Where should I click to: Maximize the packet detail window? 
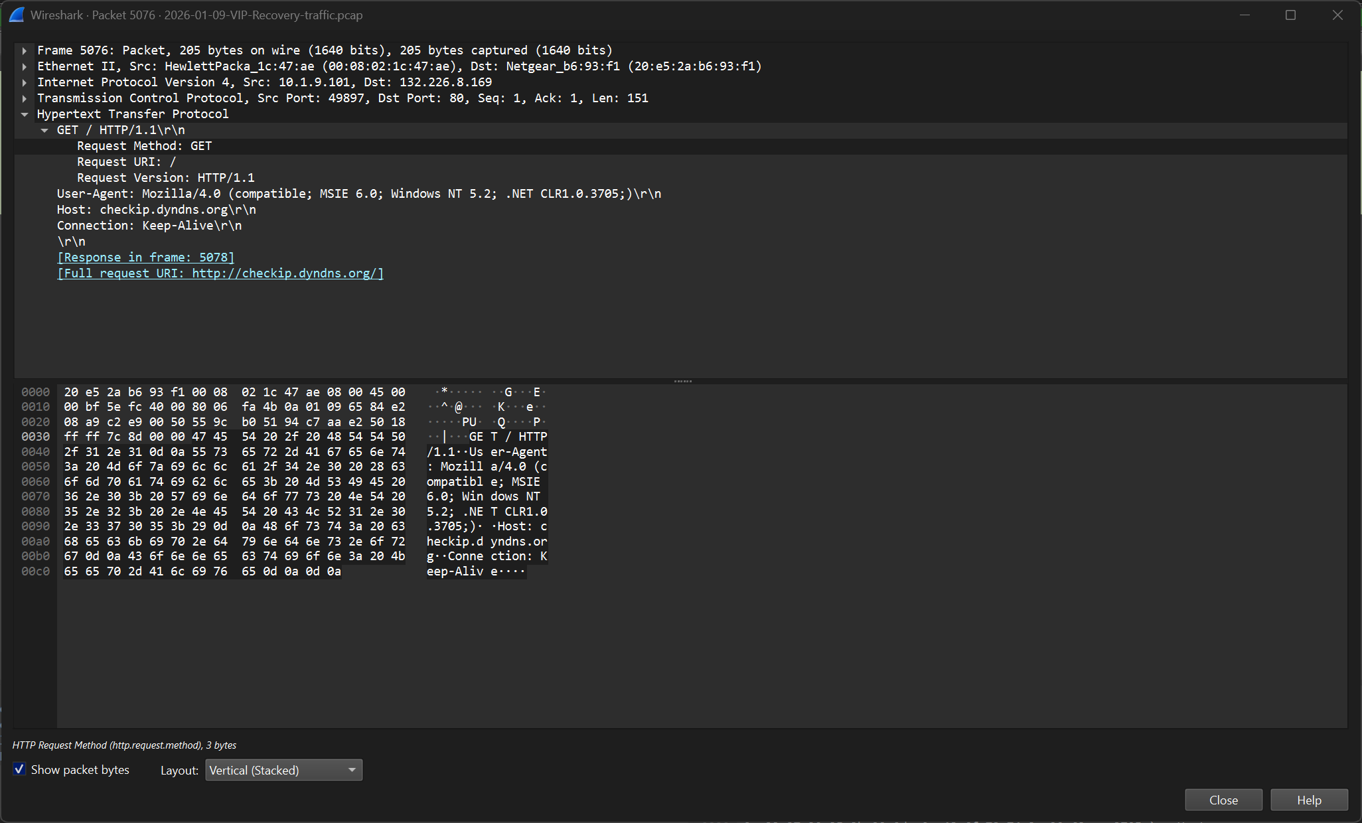1290,15
